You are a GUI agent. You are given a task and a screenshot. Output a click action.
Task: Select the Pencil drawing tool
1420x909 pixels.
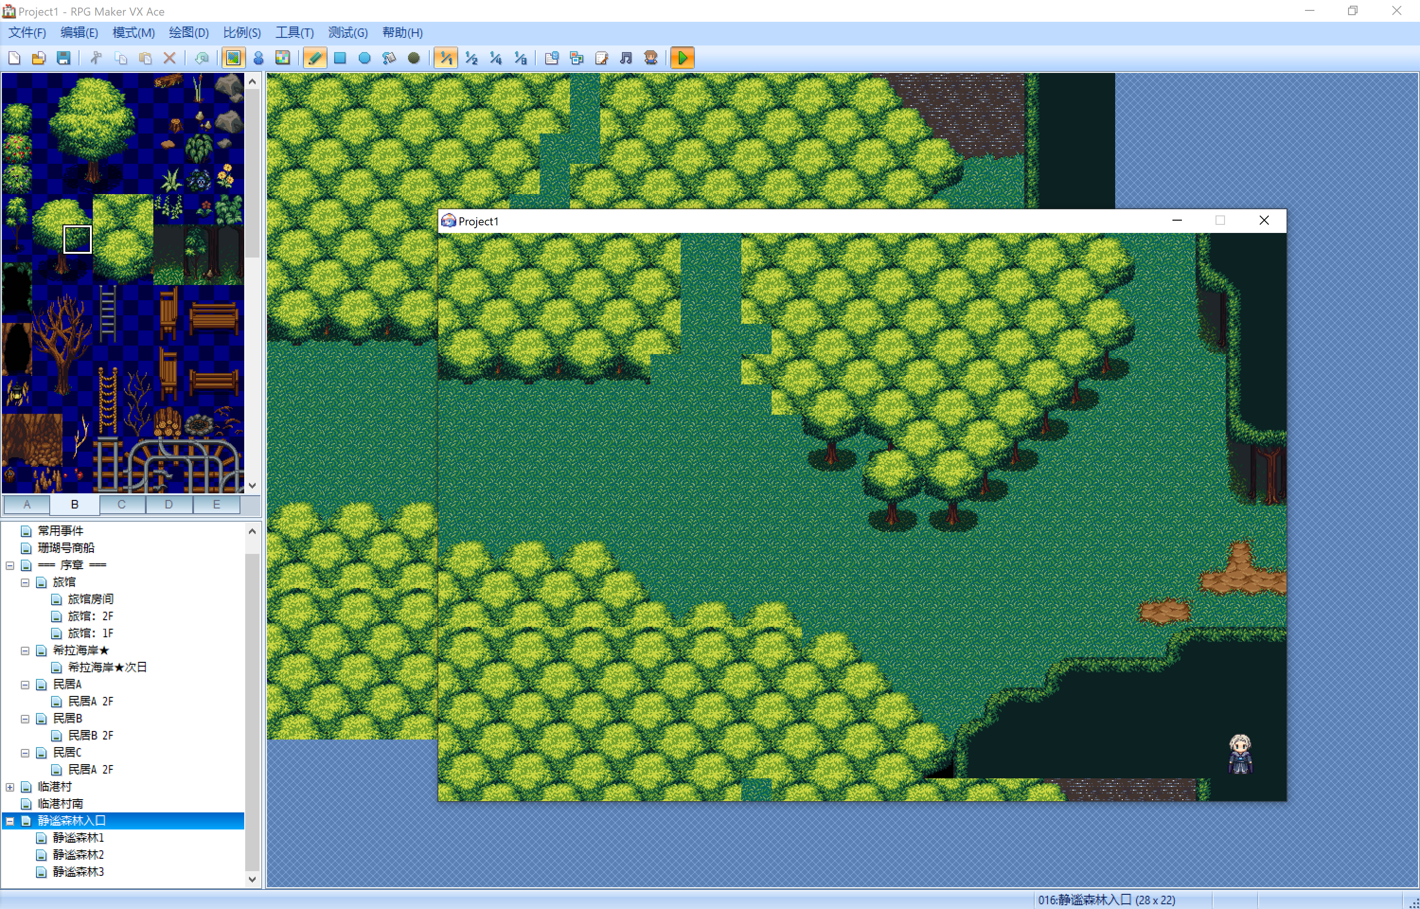(x=315, y=58)
